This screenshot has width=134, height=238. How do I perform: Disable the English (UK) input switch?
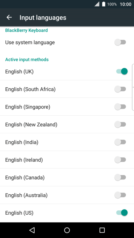click(x=122, y=71)
